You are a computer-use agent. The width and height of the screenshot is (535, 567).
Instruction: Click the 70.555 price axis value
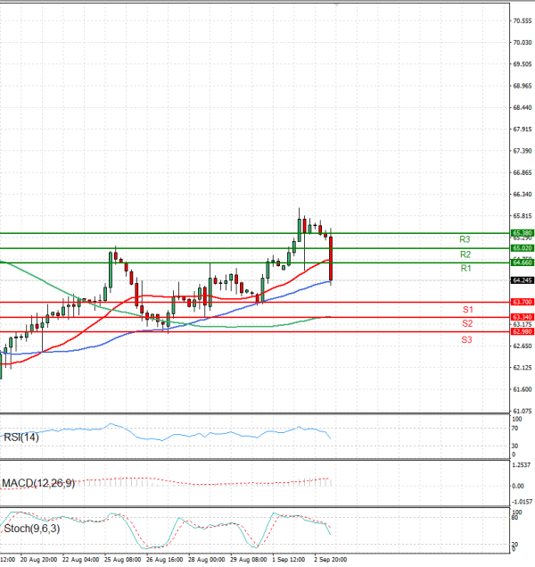click(523, 21)
